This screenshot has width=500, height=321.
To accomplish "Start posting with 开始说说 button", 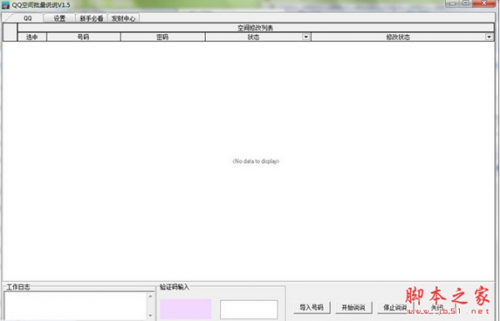I will (x=353, y=308).
